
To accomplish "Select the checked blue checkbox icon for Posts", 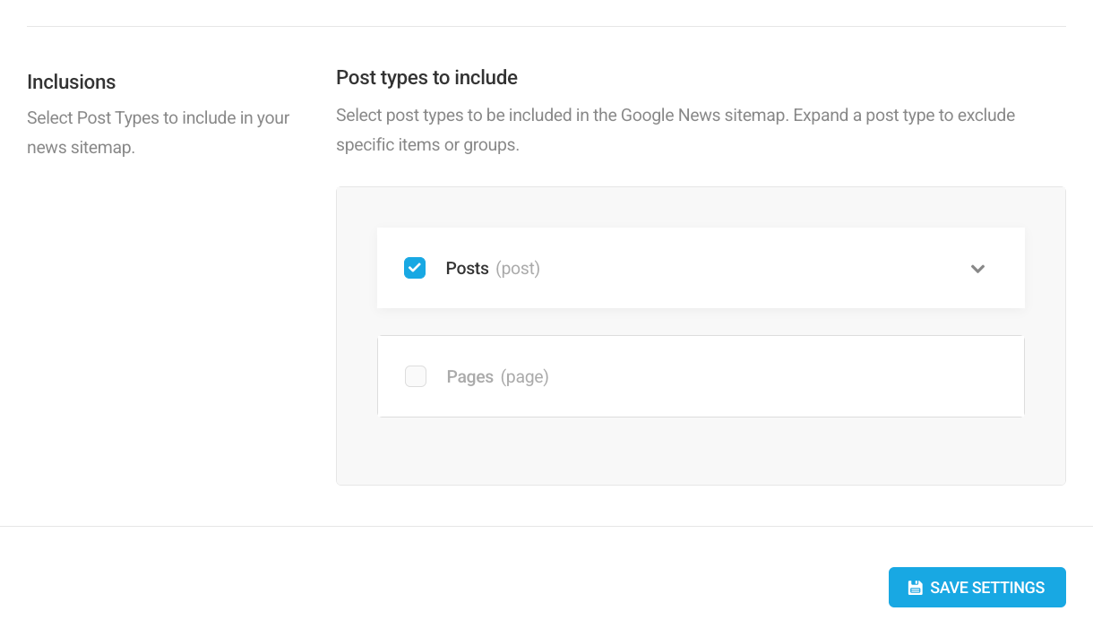I will (415, 267).
